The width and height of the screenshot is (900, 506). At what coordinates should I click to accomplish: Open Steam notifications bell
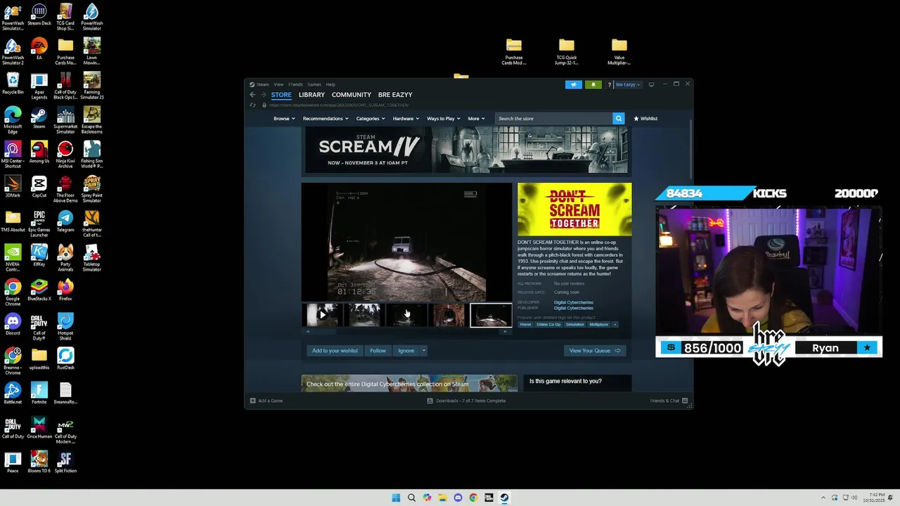(x=593, y=84)
